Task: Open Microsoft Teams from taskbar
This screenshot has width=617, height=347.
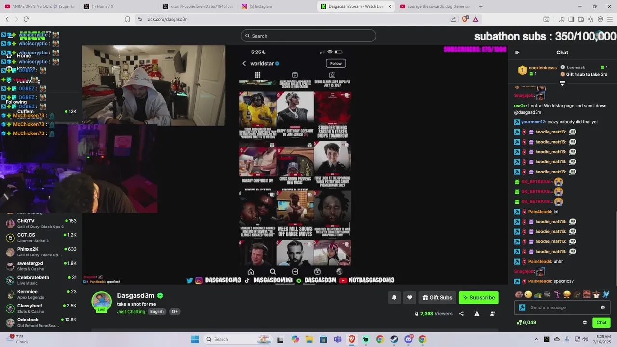Action: coord(337,339)
